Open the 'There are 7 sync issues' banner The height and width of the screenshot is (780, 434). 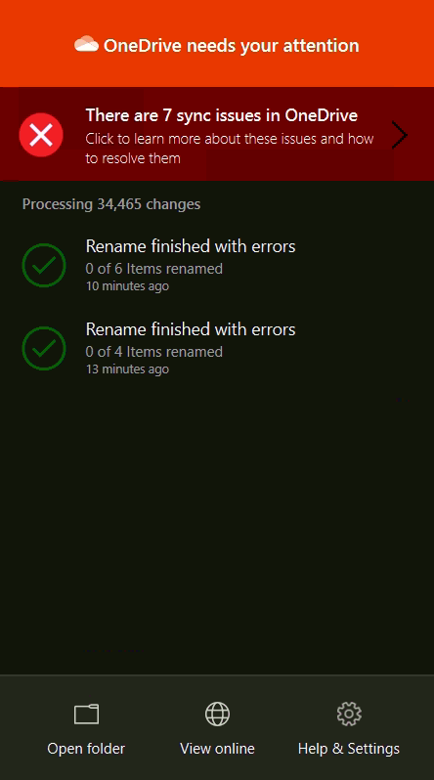coord(217,134)
